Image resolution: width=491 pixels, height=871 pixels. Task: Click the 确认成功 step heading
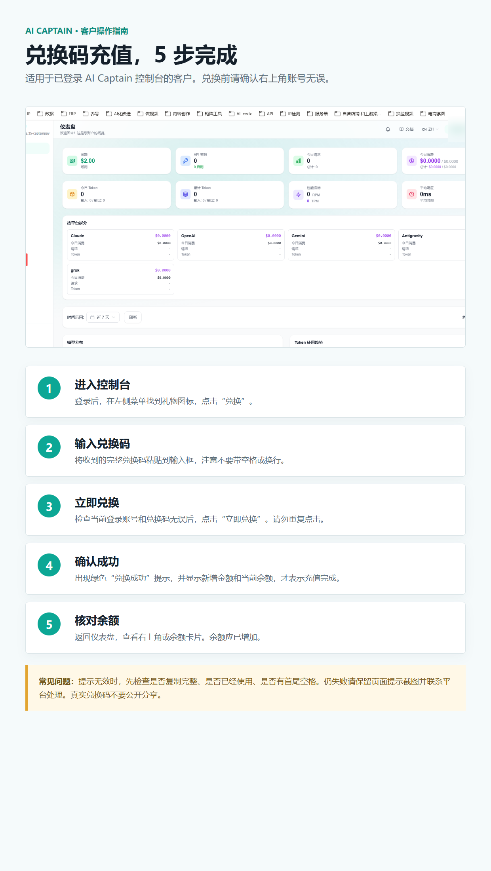pyautogui.click(x=97, y=562)
